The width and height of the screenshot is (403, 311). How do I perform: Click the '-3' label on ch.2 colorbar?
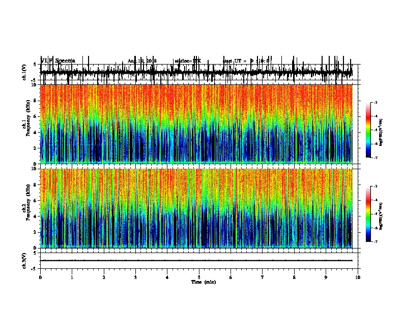(375, 186)
